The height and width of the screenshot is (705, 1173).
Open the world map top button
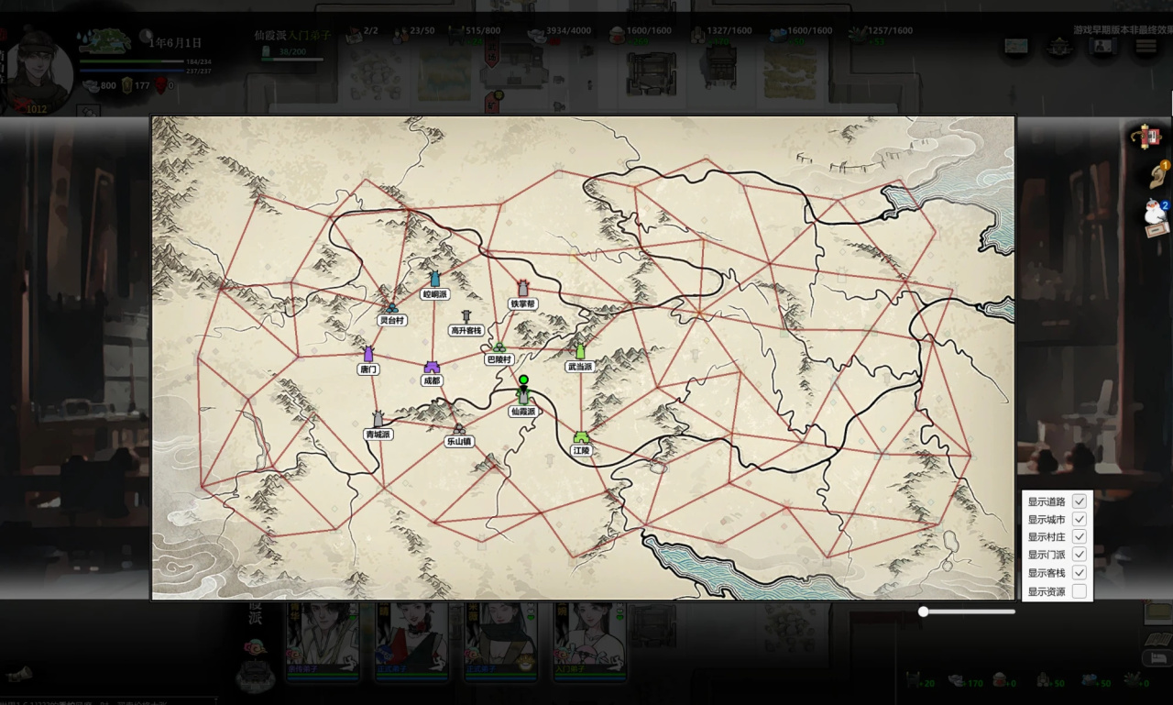pyautogui.click(x=1015, y=45)
